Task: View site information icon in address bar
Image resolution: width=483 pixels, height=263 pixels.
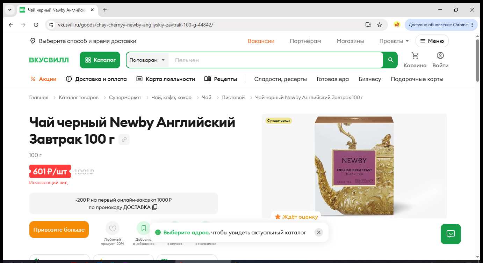Action: 51,25
